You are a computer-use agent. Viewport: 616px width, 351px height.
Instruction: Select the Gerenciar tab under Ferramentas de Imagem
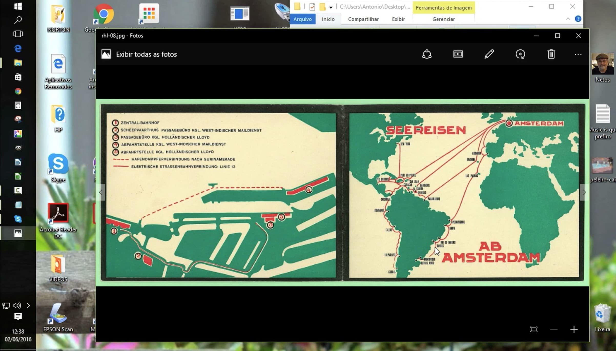pyautogui.click(x=444, y=19)
